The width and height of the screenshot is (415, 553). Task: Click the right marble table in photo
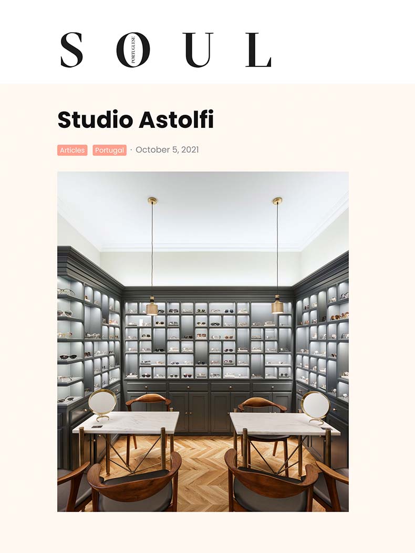click(284, 424)
